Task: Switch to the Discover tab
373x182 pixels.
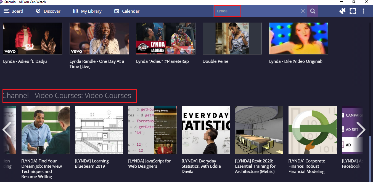Action: (48, 11)
